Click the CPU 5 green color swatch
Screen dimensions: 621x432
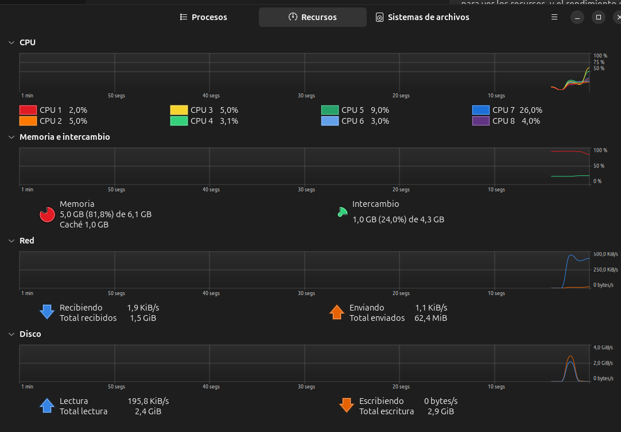tap(330, 110)
